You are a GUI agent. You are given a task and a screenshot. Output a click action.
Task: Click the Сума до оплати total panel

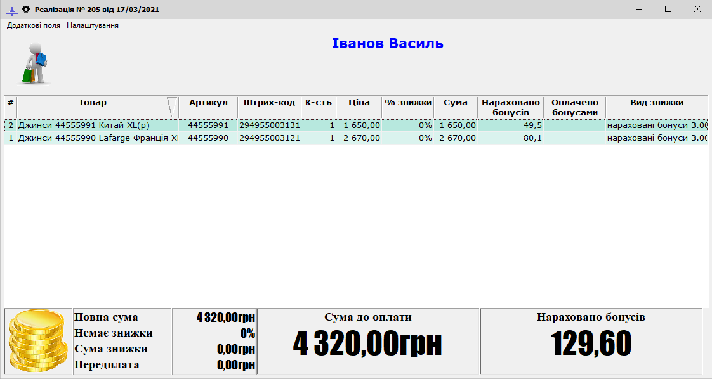(x=367, y=341)
